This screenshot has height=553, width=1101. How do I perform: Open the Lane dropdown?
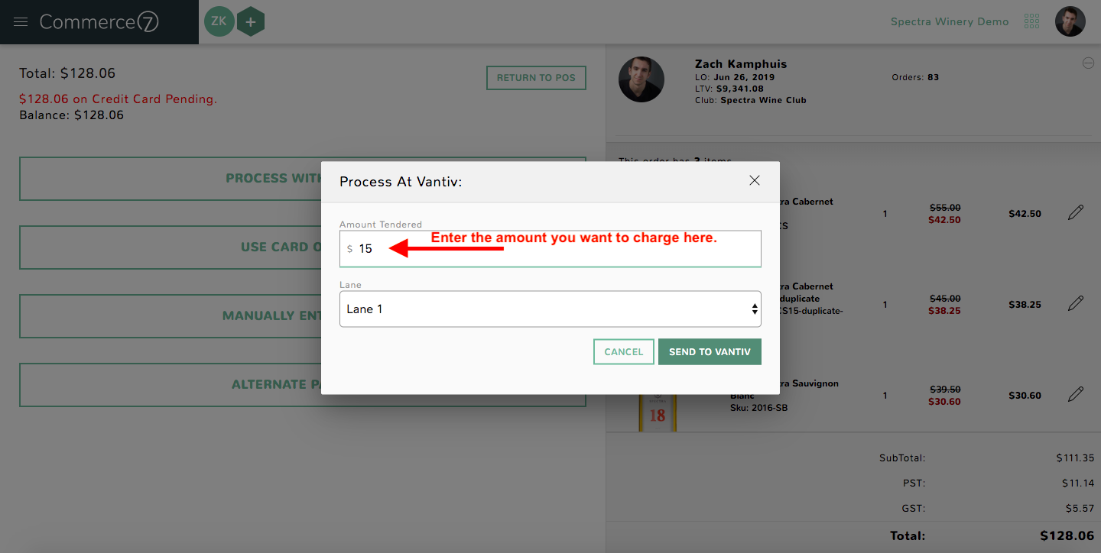point(550,309)
